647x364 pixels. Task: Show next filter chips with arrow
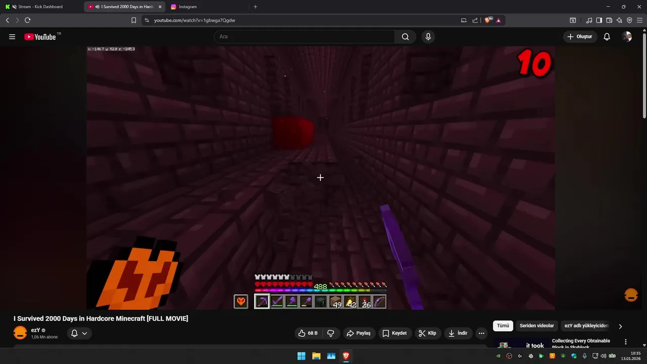(x=620, y=326)
